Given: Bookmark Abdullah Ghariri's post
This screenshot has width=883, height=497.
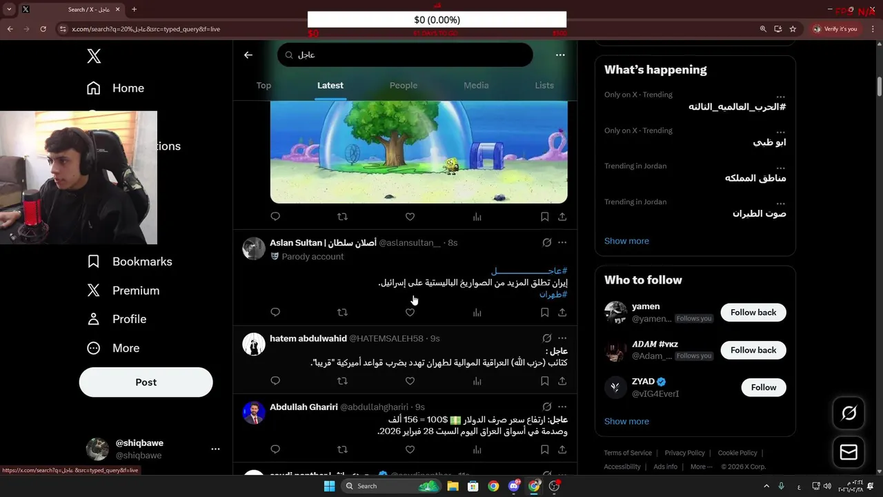Looking at the screenshot, I should 544,449.
